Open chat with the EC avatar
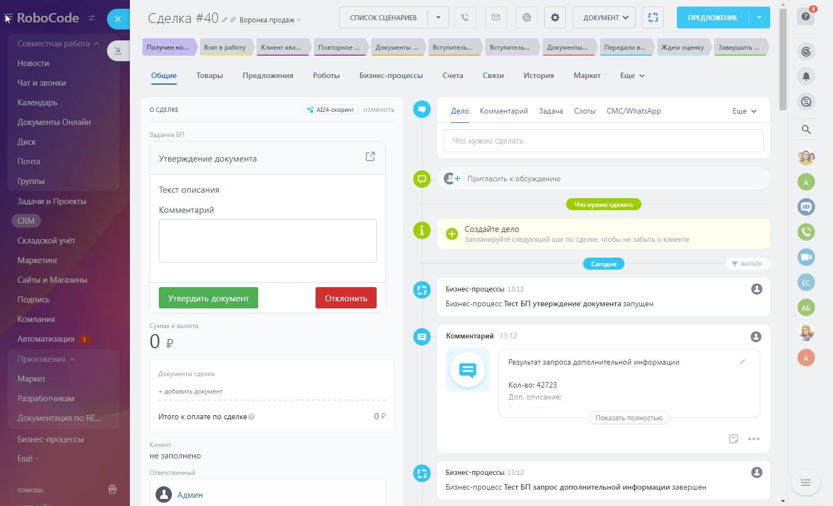This screenshot has width=833, height=506. coord(806,282)
